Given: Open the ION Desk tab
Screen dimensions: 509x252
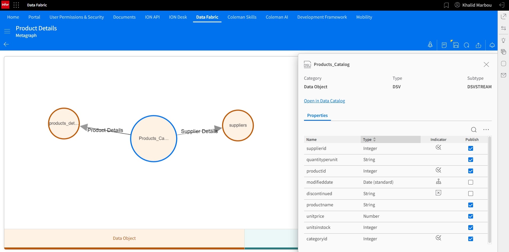Looking at the screenshot, I should (x=178, y=17).
